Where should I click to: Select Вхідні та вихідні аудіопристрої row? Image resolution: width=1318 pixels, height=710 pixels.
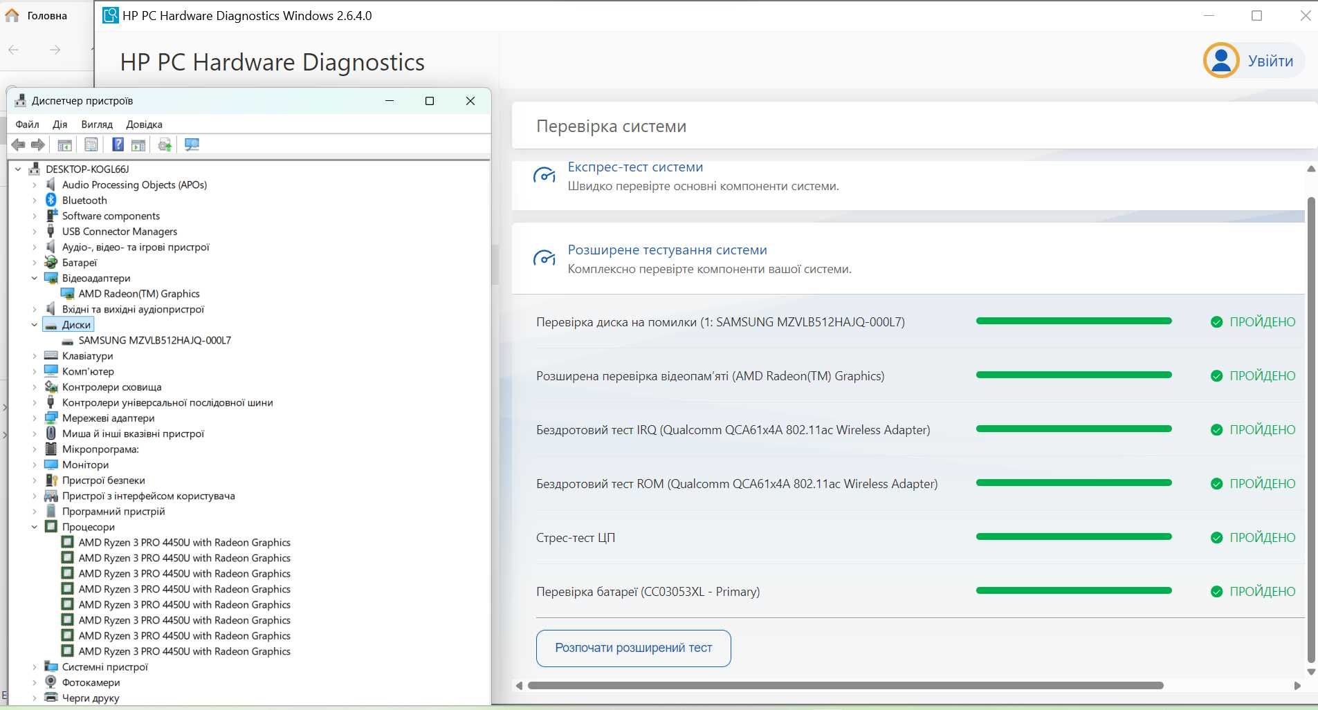(x=133, y=309)
